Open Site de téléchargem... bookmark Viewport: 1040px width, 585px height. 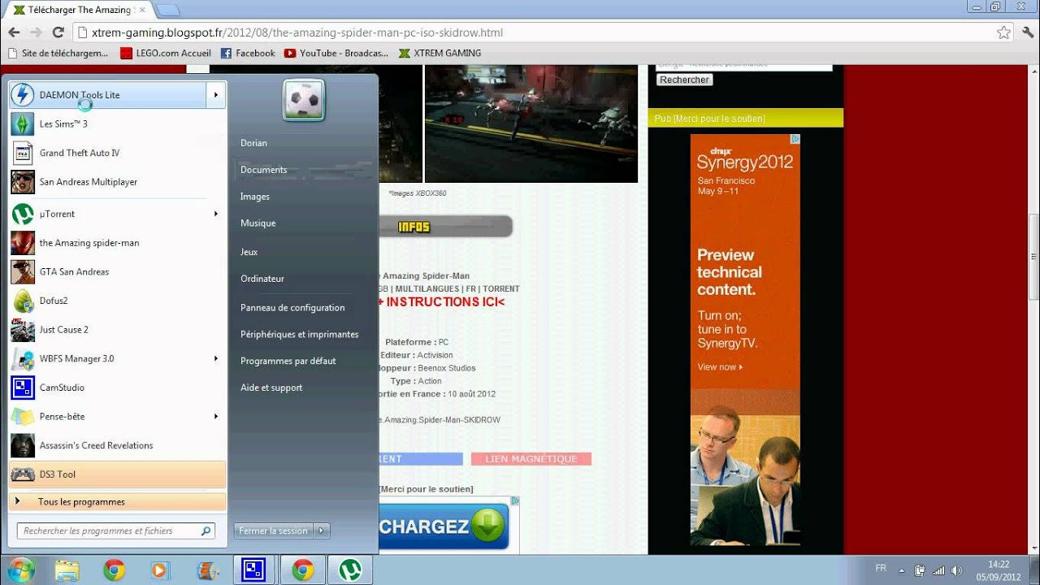tap(57, 53)
